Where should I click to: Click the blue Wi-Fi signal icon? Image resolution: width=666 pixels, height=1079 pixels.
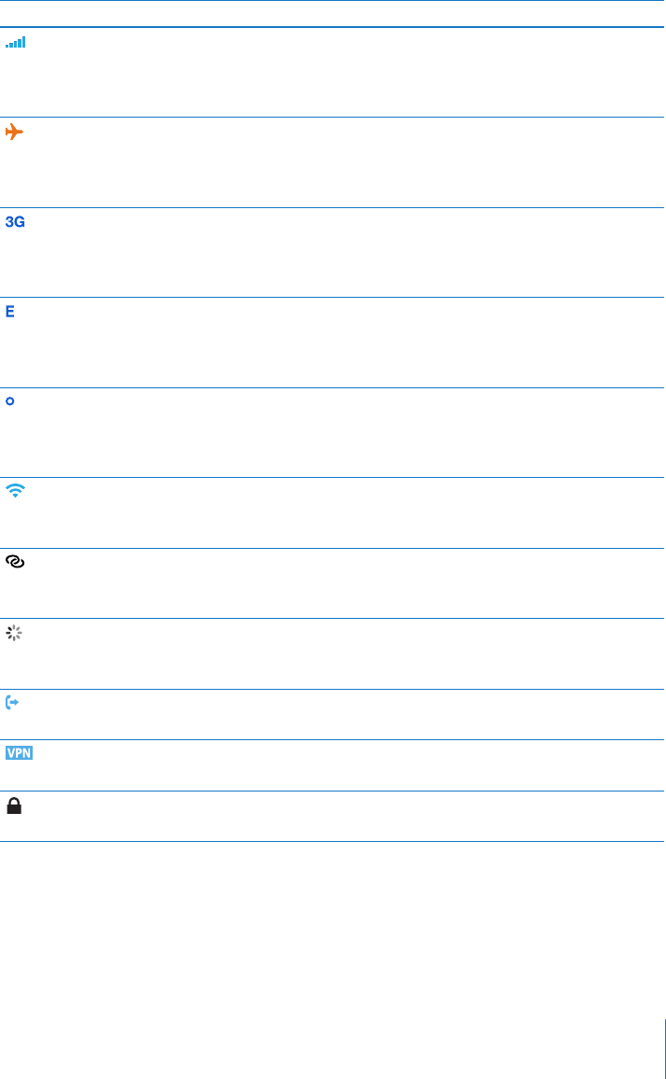click(x=15, y=490)
